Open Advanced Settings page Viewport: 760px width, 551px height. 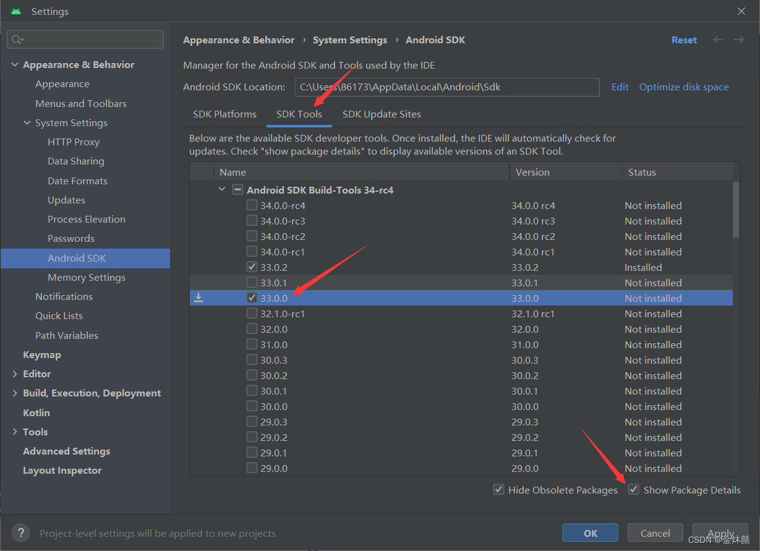point(67,451)
